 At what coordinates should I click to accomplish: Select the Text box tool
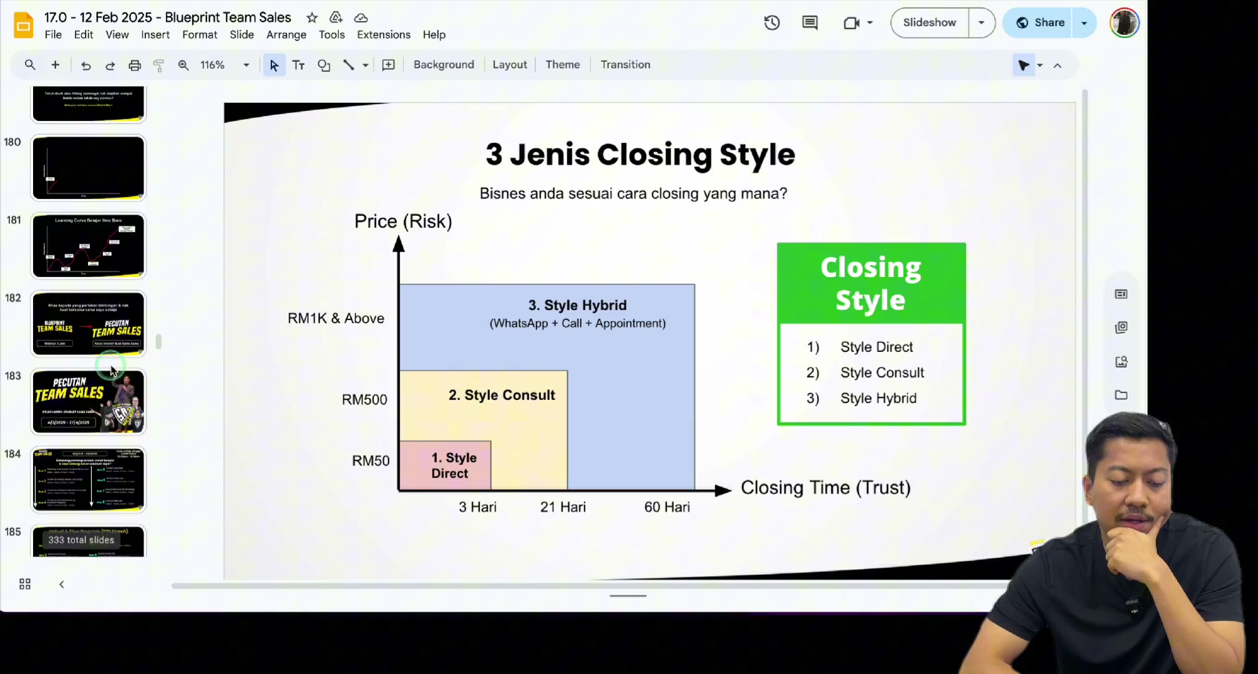coord(298,65)
